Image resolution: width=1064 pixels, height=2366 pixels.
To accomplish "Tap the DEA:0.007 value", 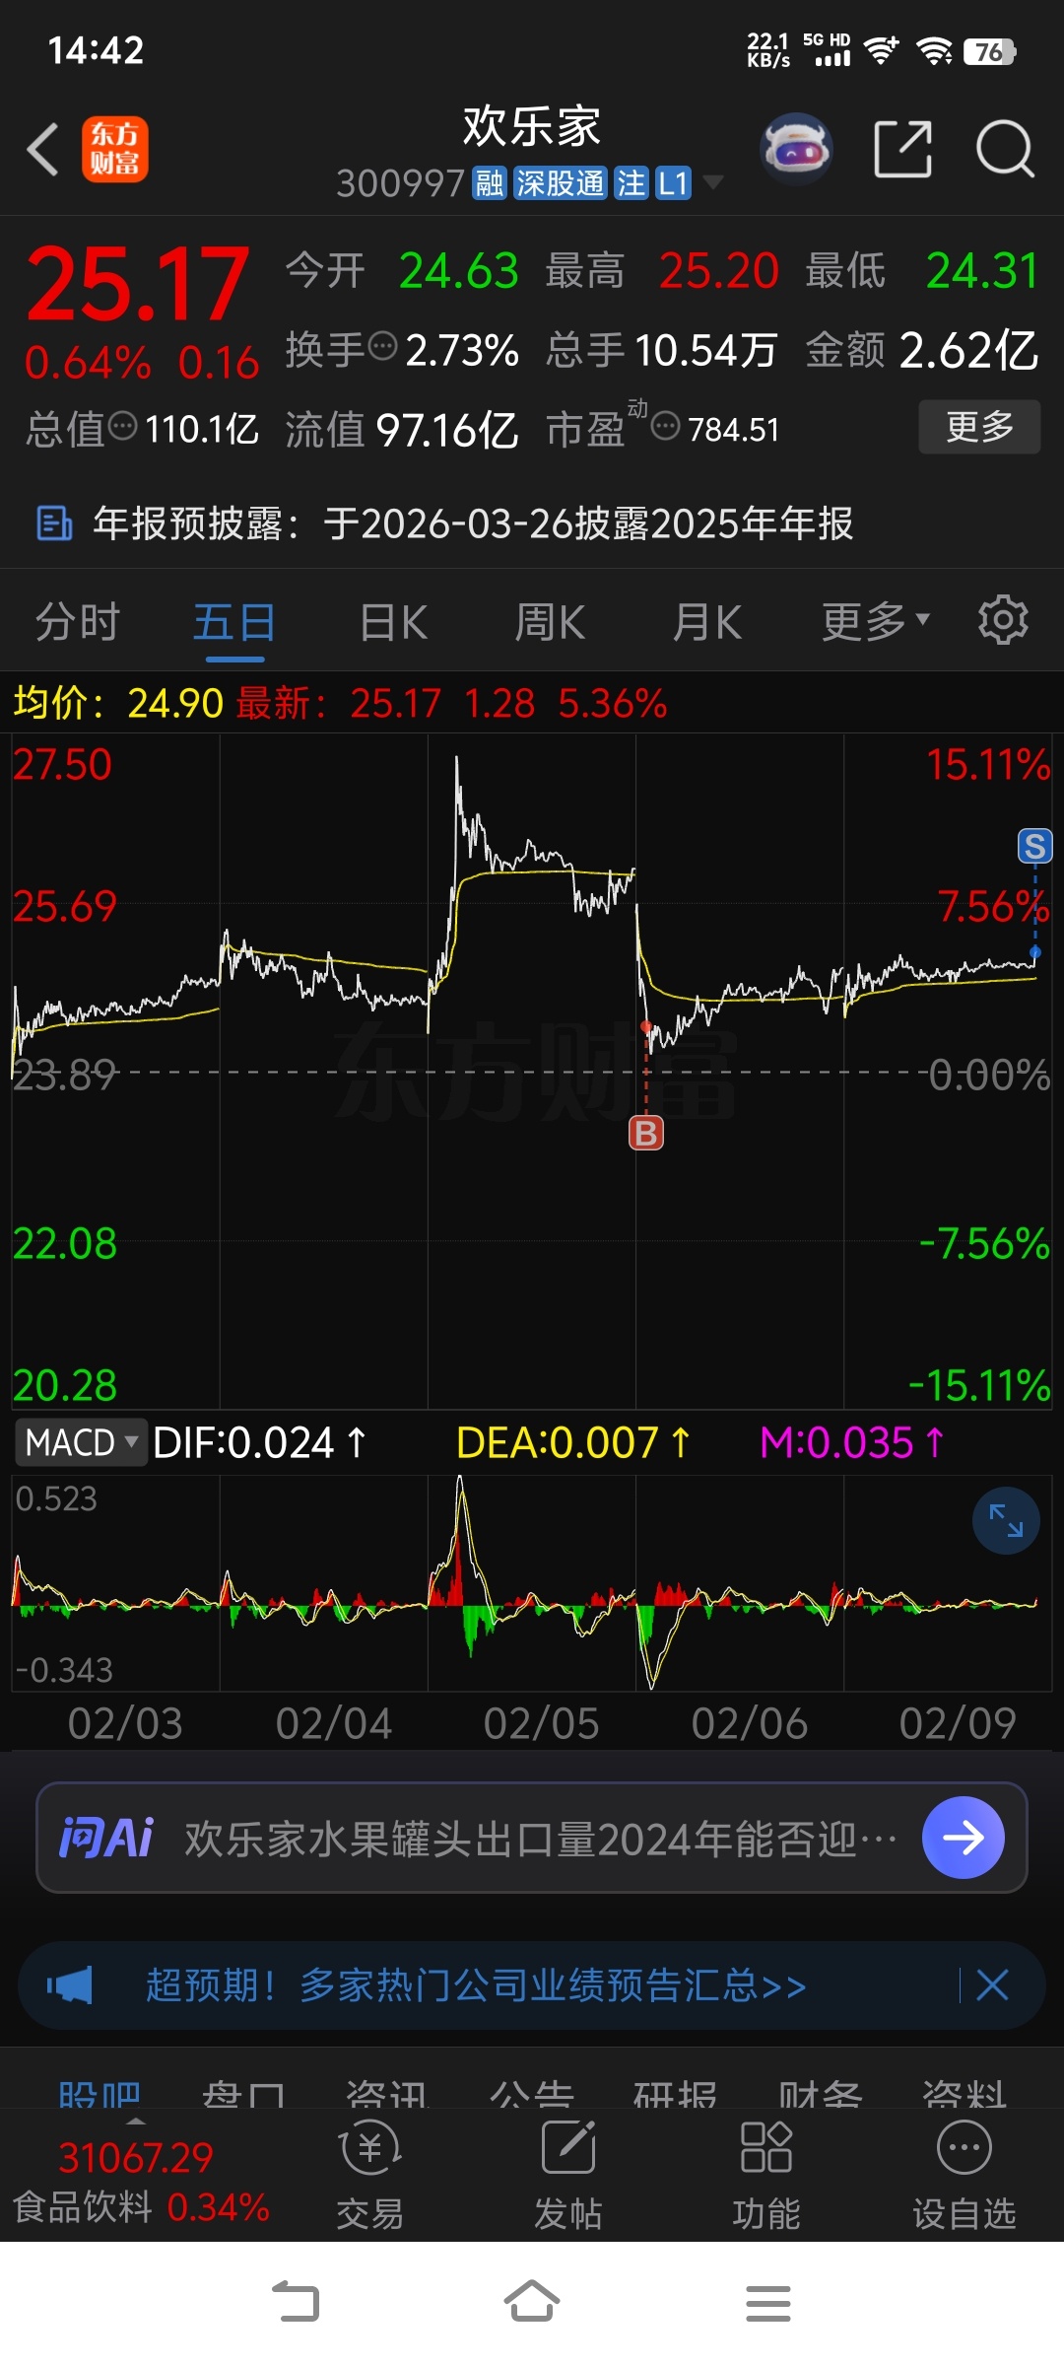I will [x=572, y=1442].
